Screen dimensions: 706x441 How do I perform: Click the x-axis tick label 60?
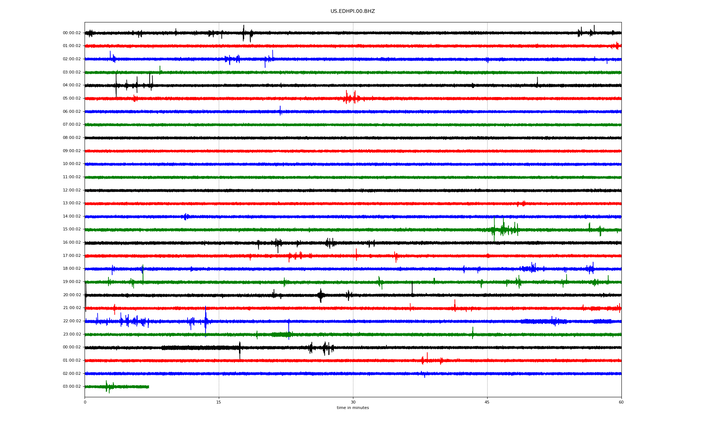[621, 402]
